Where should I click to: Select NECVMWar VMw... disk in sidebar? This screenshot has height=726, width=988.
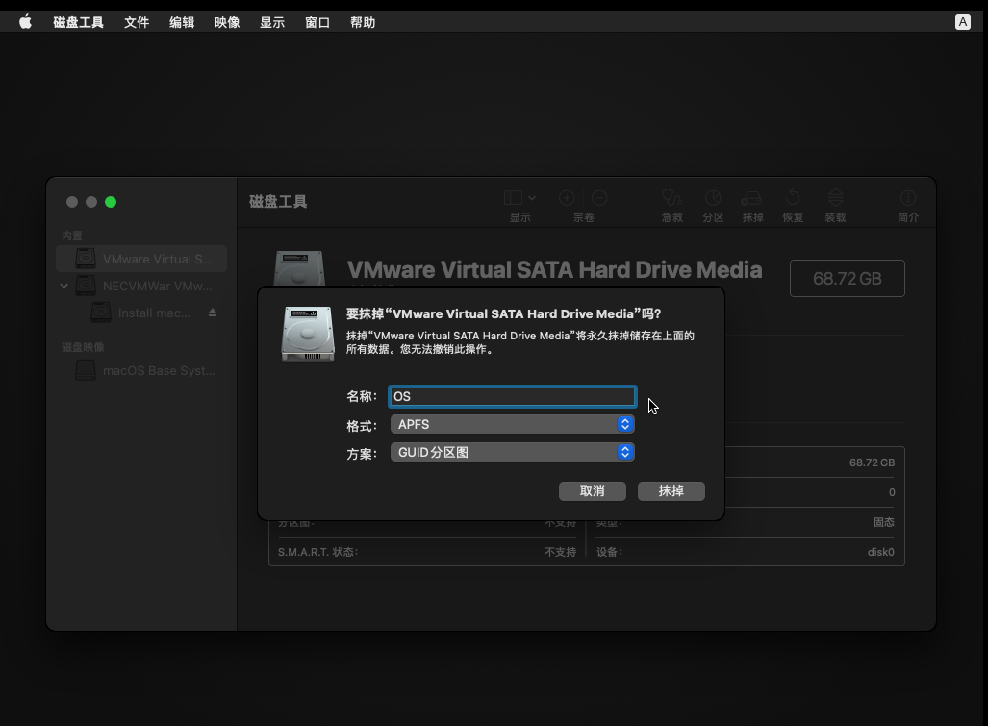[141, 286]
